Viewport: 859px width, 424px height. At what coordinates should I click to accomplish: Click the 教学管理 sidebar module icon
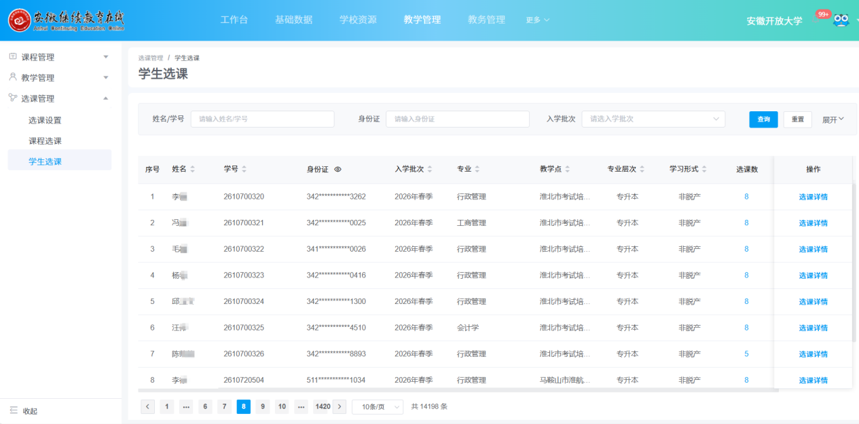pyautogui.click(x=14, y=77)
